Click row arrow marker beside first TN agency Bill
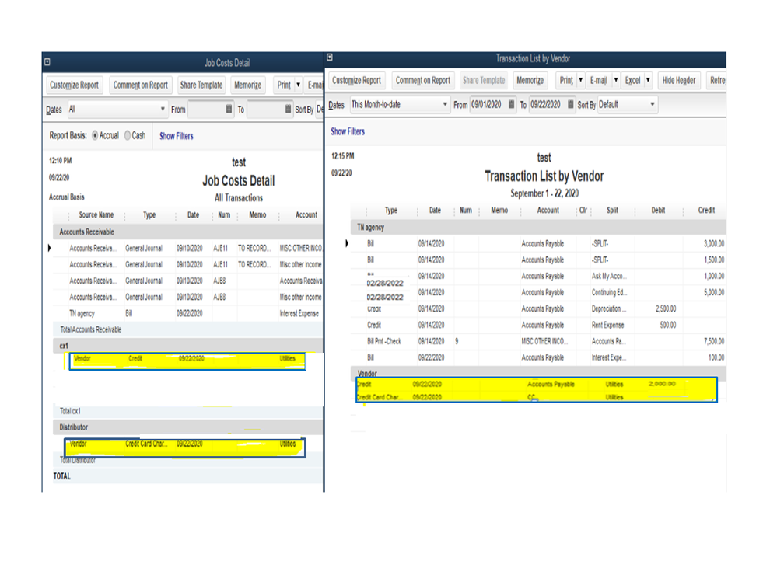The width and height of the screenshot is (777, 582). click(347, 243)
